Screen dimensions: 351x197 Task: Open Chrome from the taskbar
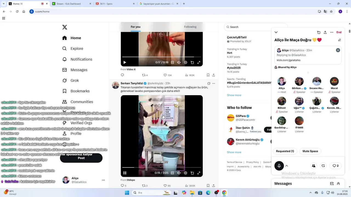point(224,193)
